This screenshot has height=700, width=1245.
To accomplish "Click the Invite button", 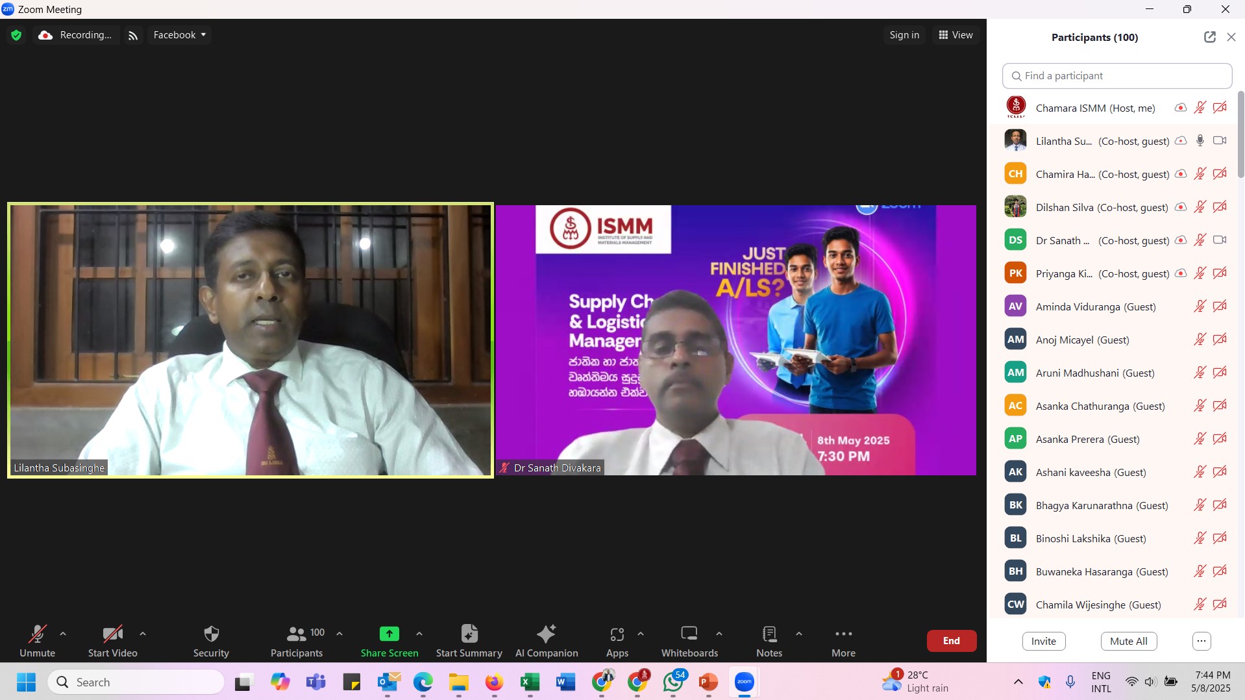I will point(1044,641).
